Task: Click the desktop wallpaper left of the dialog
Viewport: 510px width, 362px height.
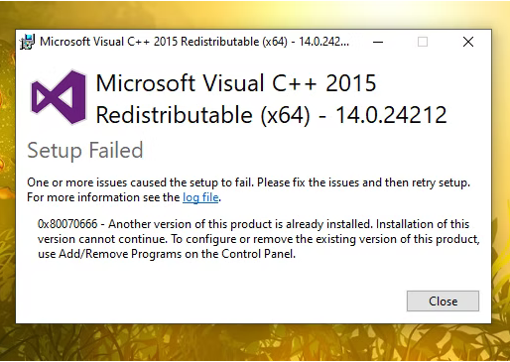Action: tap(7, 179)
